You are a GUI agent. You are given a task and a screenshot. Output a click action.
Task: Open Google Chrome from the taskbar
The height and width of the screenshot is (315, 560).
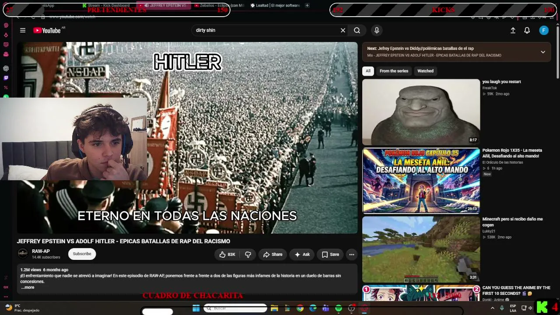(300, 308)
